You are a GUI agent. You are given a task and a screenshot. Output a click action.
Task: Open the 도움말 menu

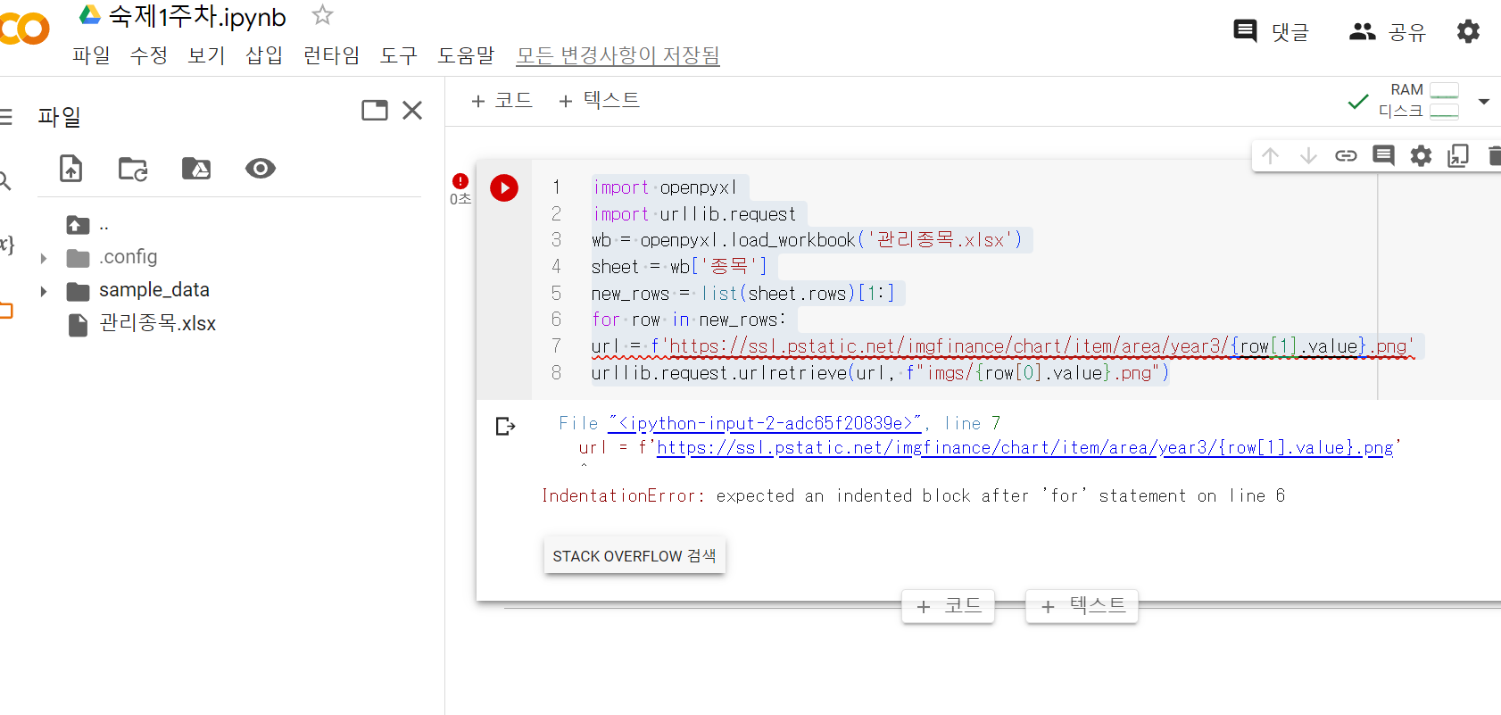click(x=466, y=55)
